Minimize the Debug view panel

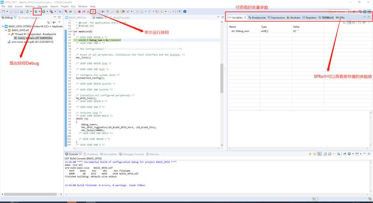point(55,17)
